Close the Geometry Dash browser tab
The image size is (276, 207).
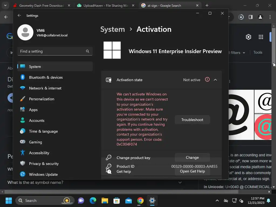pos(69,5)
